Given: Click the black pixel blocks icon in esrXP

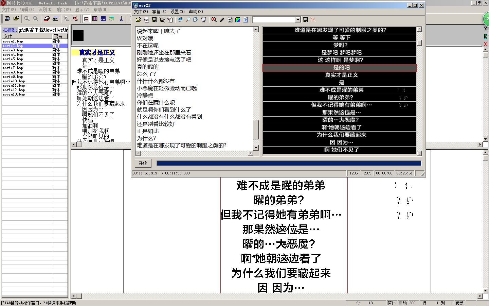Looking at the screenshot, I should pos(222,20).
